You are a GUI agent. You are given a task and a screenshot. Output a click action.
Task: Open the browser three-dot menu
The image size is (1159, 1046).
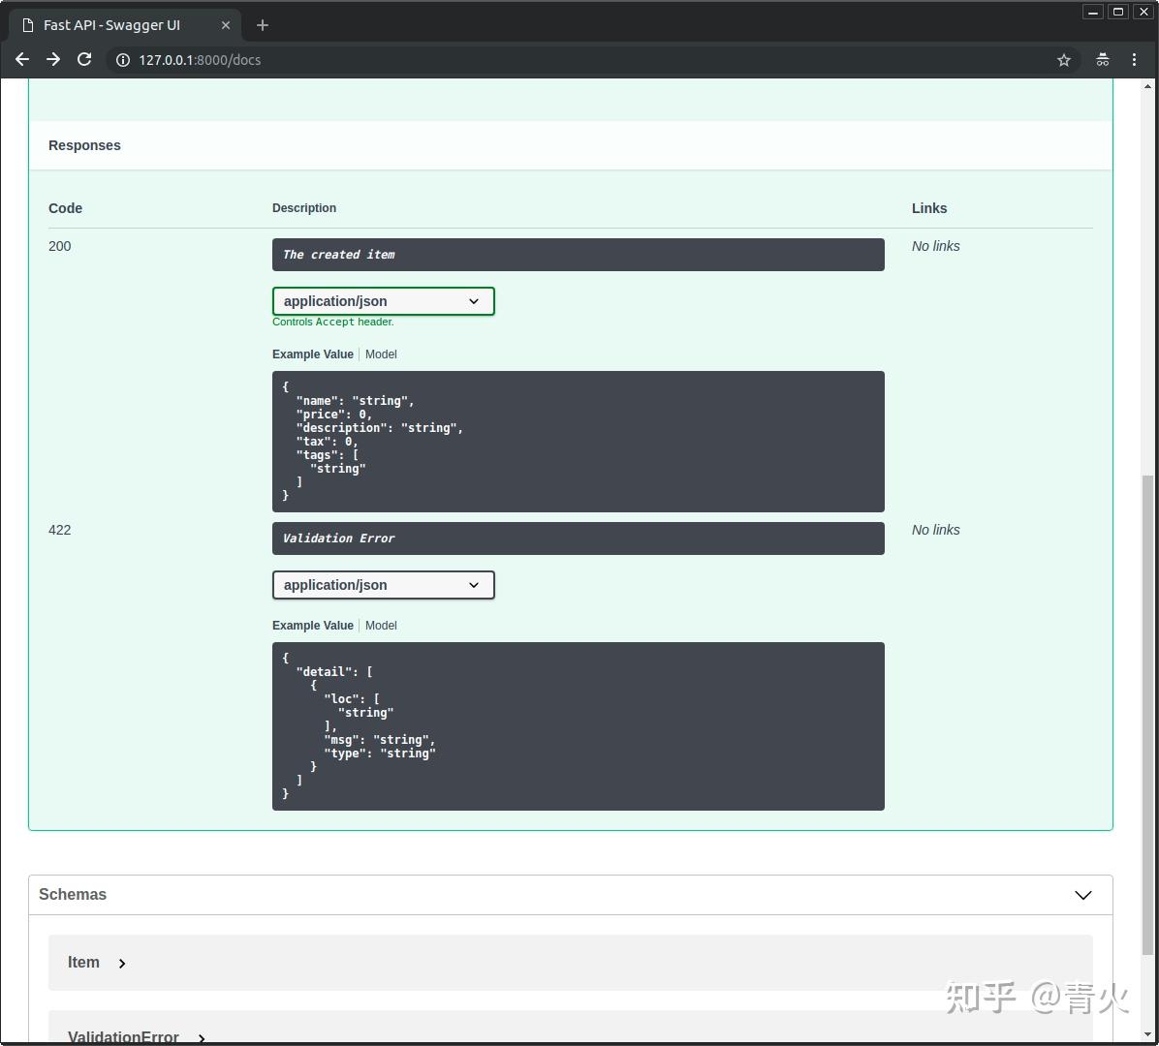(1134, 59)
